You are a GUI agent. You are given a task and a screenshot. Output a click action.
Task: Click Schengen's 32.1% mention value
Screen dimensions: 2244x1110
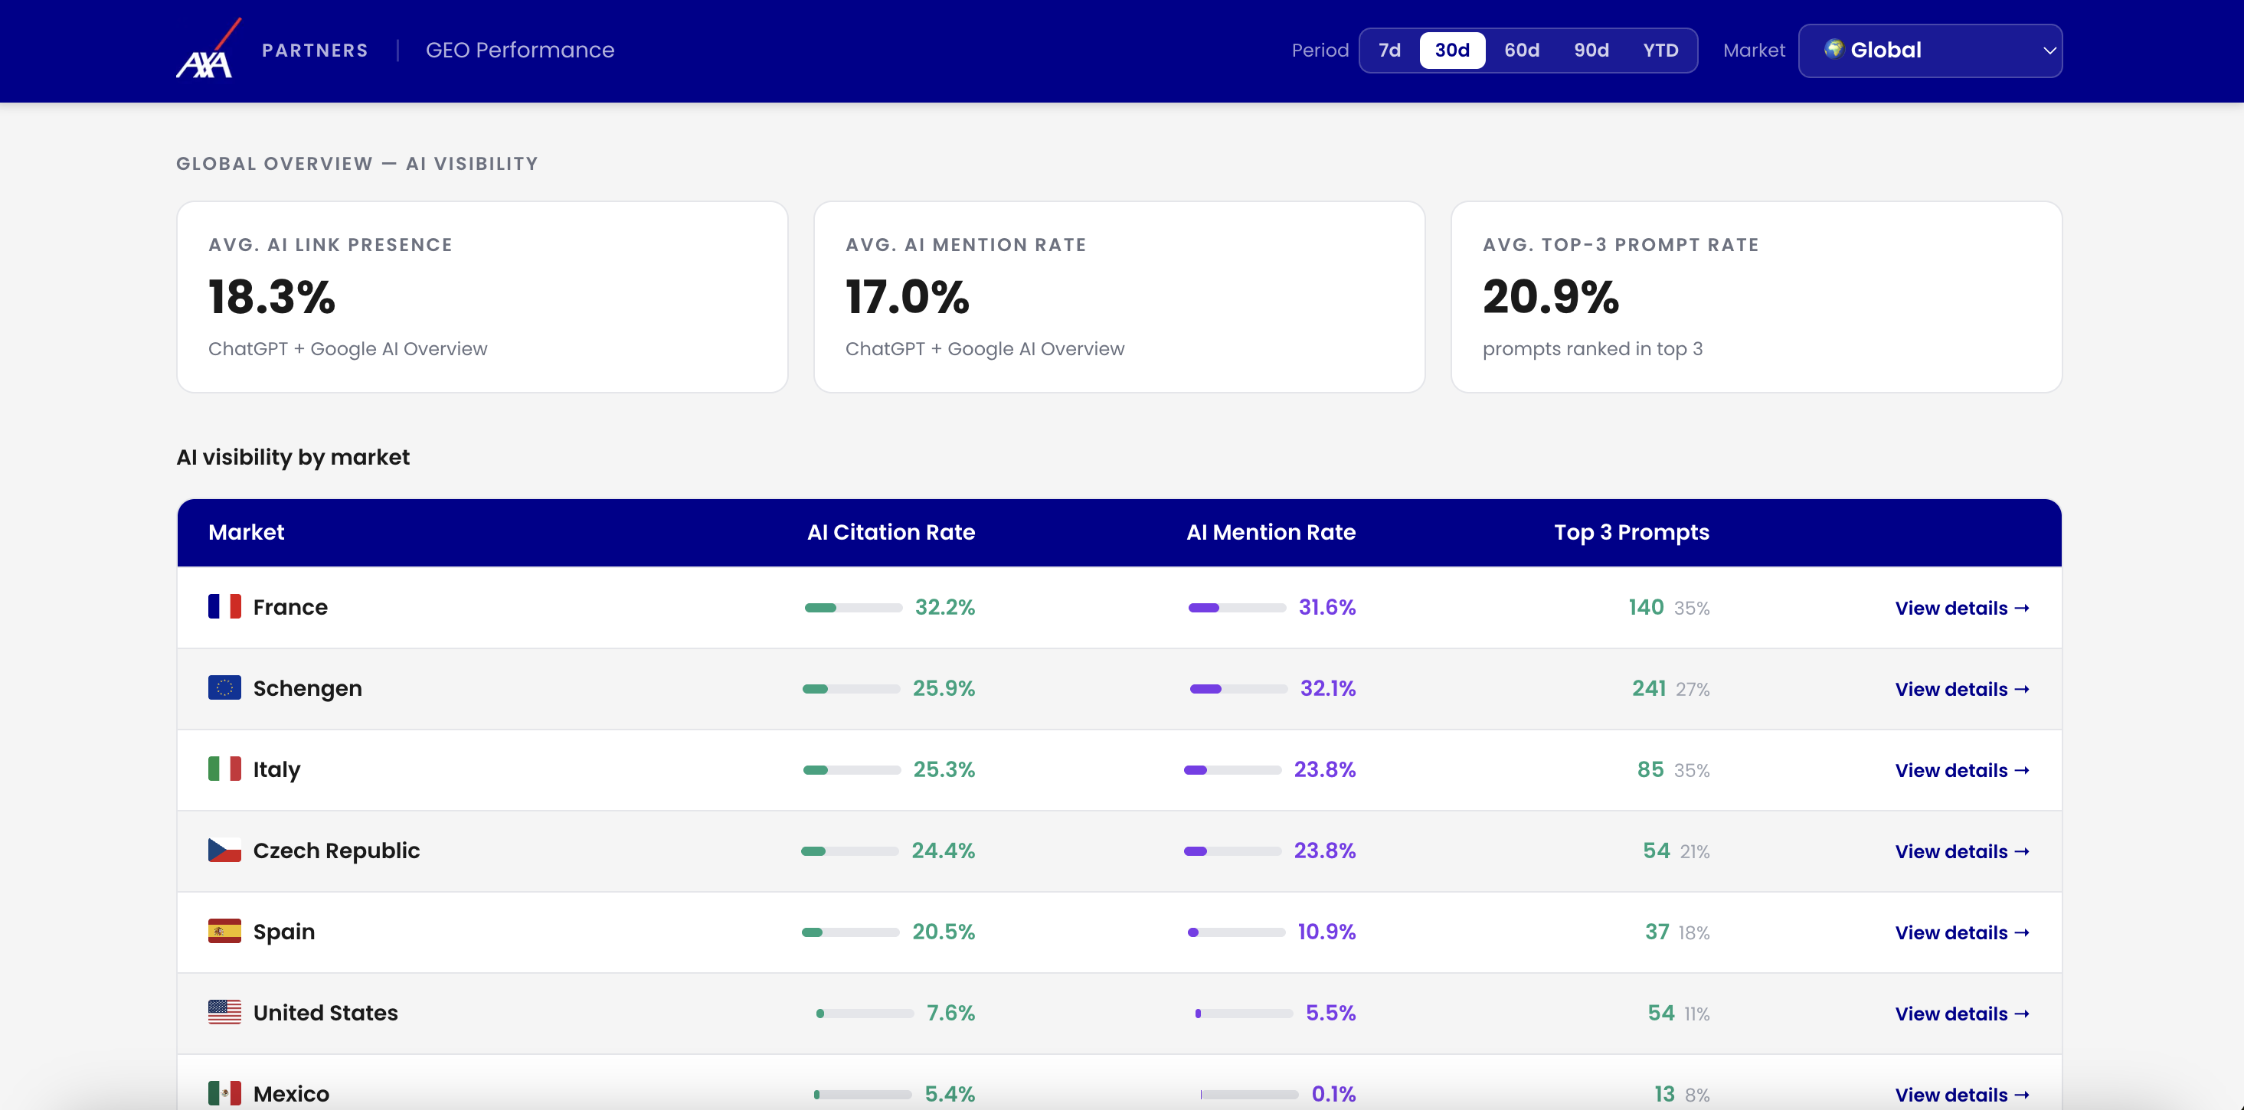coord(1329,687)
